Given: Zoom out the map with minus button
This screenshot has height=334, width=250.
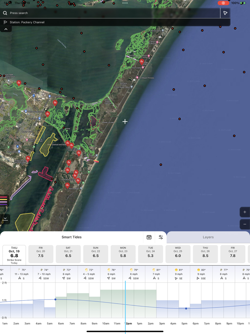Looking at the screenshot, I should tap(245, 224).
